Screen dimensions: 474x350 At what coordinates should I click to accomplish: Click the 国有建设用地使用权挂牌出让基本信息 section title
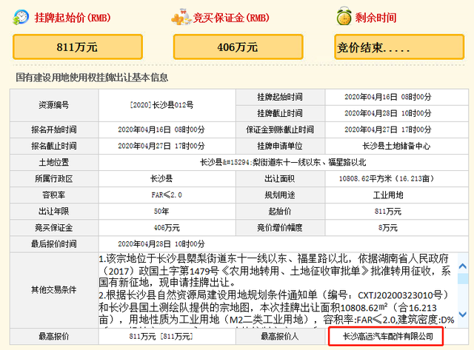(92, 77)
